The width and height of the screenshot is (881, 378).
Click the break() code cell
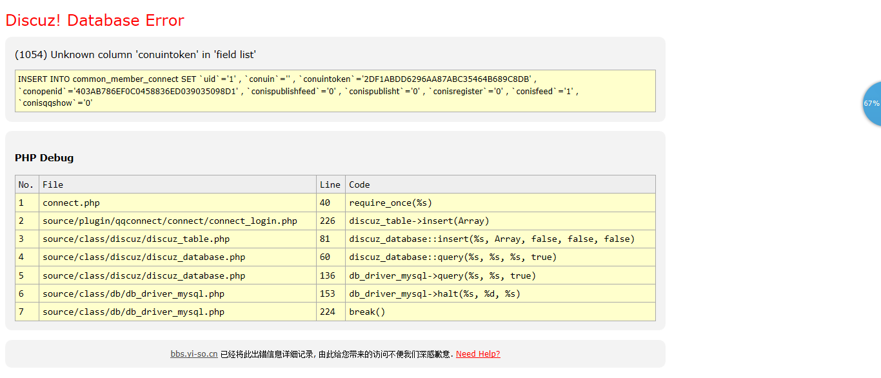pos(367,312)
